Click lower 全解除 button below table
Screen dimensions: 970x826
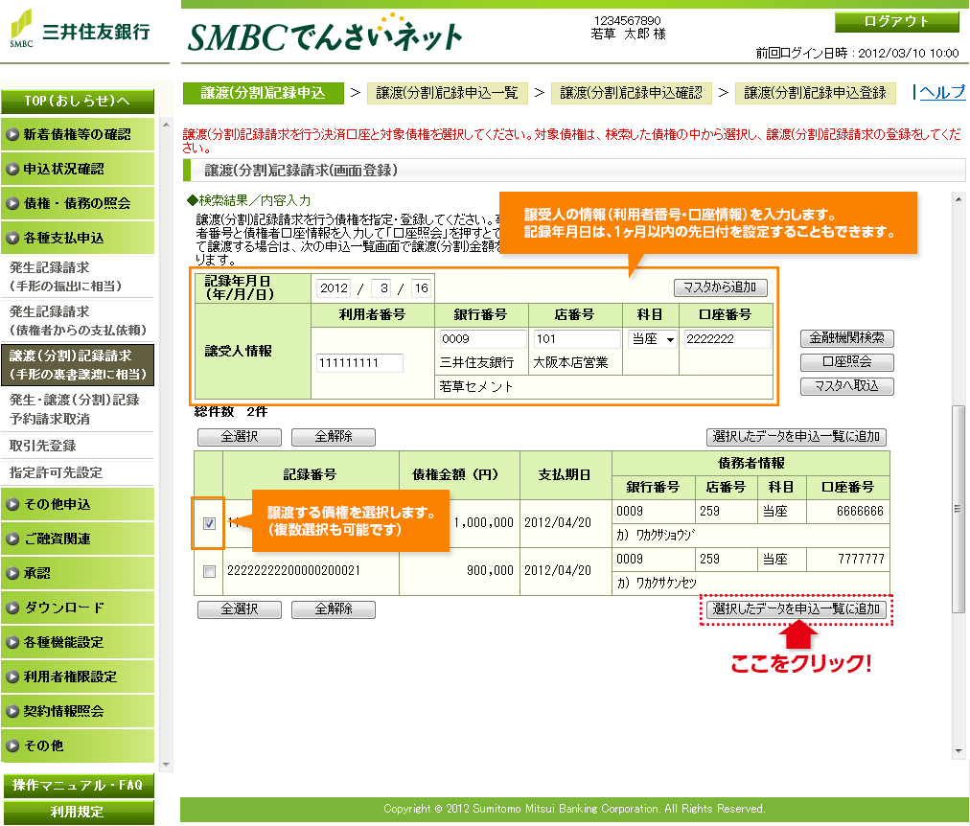point(334,609)
